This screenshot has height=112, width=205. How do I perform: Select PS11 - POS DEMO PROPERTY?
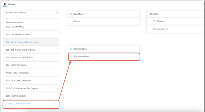coord(31,81)
